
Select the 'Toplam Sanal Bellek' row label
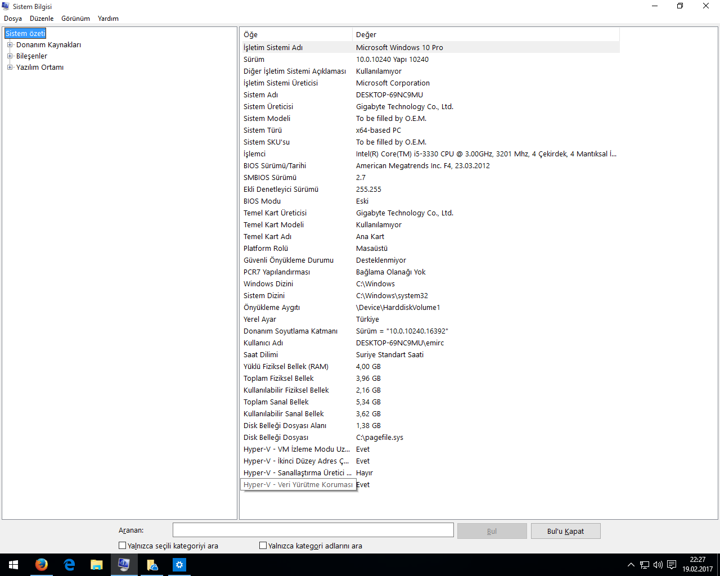pyautogui.click(x=276, y=402)
